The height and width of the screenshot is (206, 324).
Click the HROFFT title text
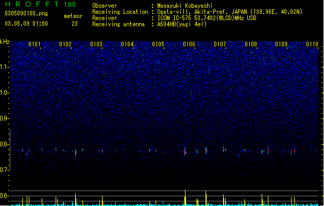pos(32,4)
